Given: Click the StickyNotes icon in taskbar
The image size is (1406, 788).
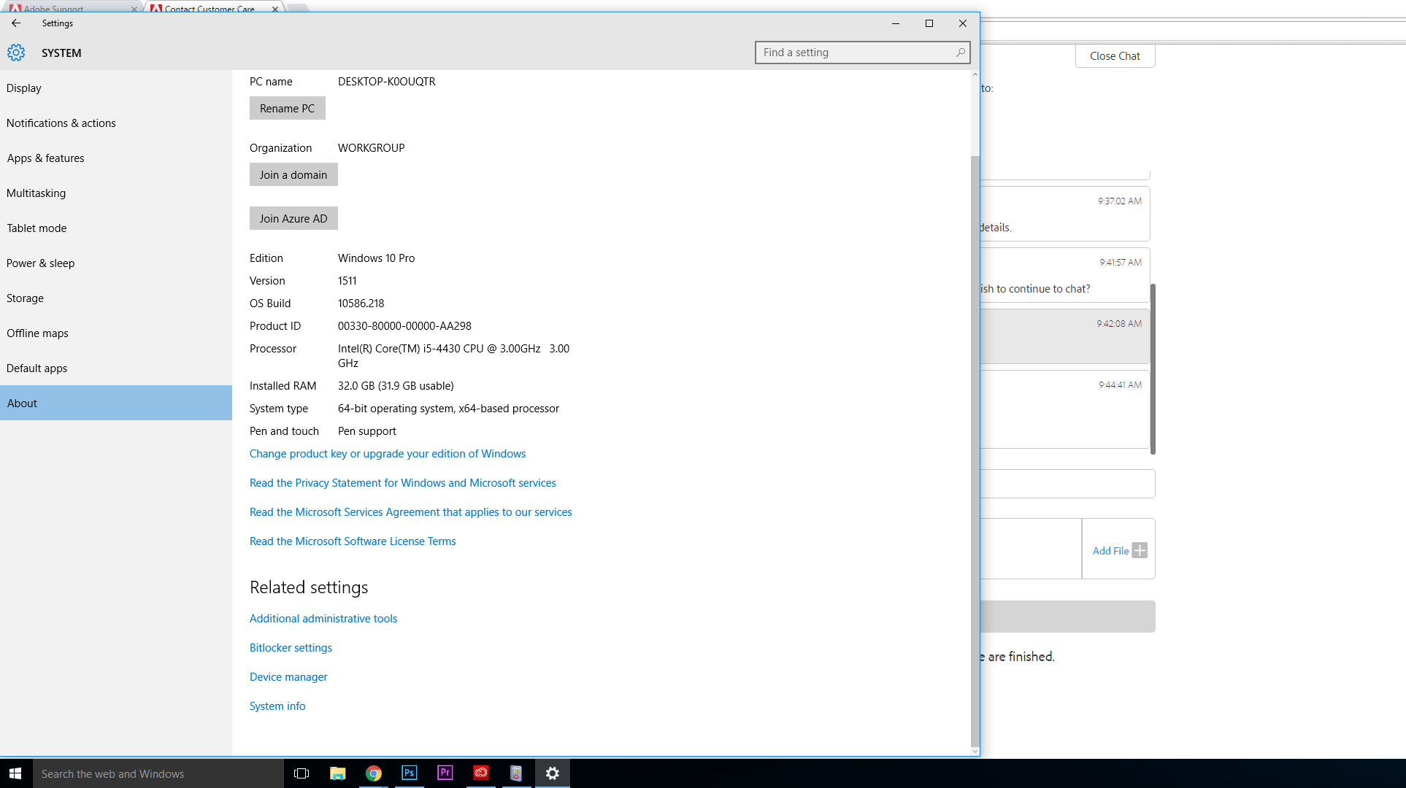Looking at the screenshot, I should point(515,773).
